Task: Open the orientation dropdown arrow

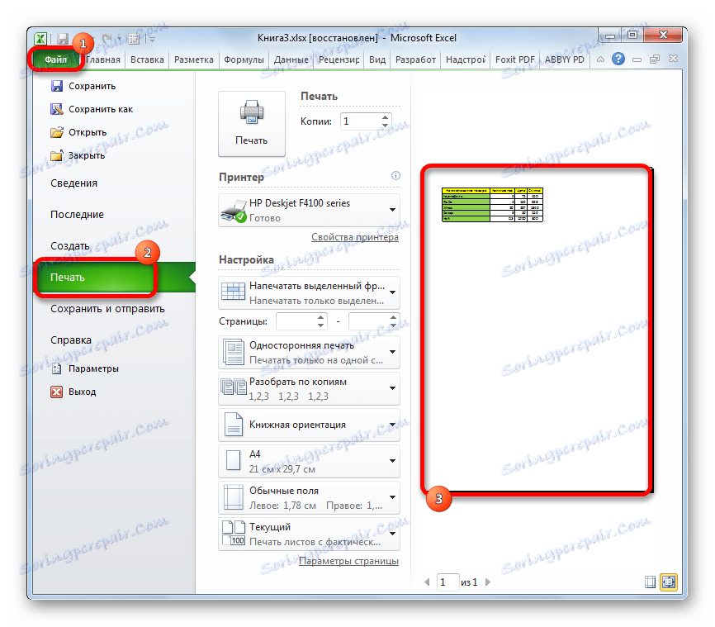Action: tap(391, 425)
